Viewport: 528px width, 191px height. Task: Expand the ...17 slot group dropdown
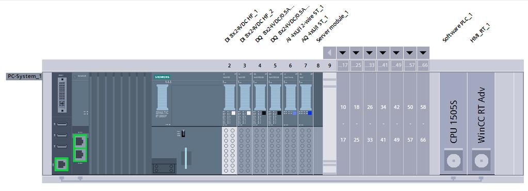pyautogui.click(x=343, y=53)
